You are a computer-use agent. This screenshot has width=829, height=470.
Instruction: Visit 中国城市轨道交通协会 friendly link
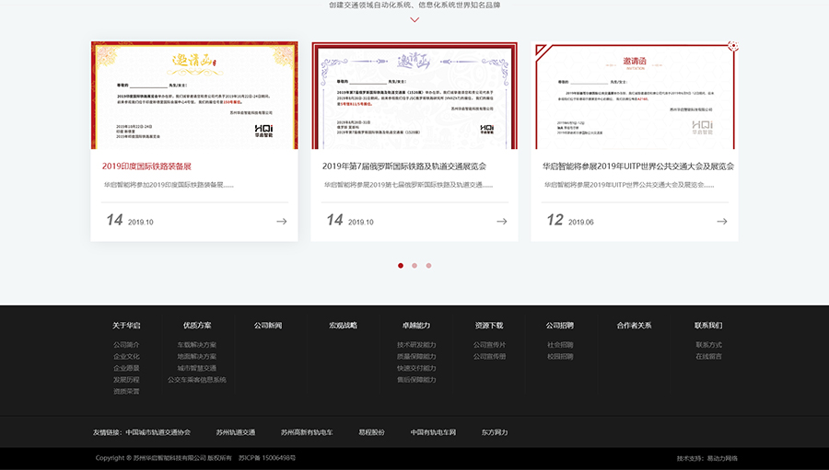[x=158, y=432]
